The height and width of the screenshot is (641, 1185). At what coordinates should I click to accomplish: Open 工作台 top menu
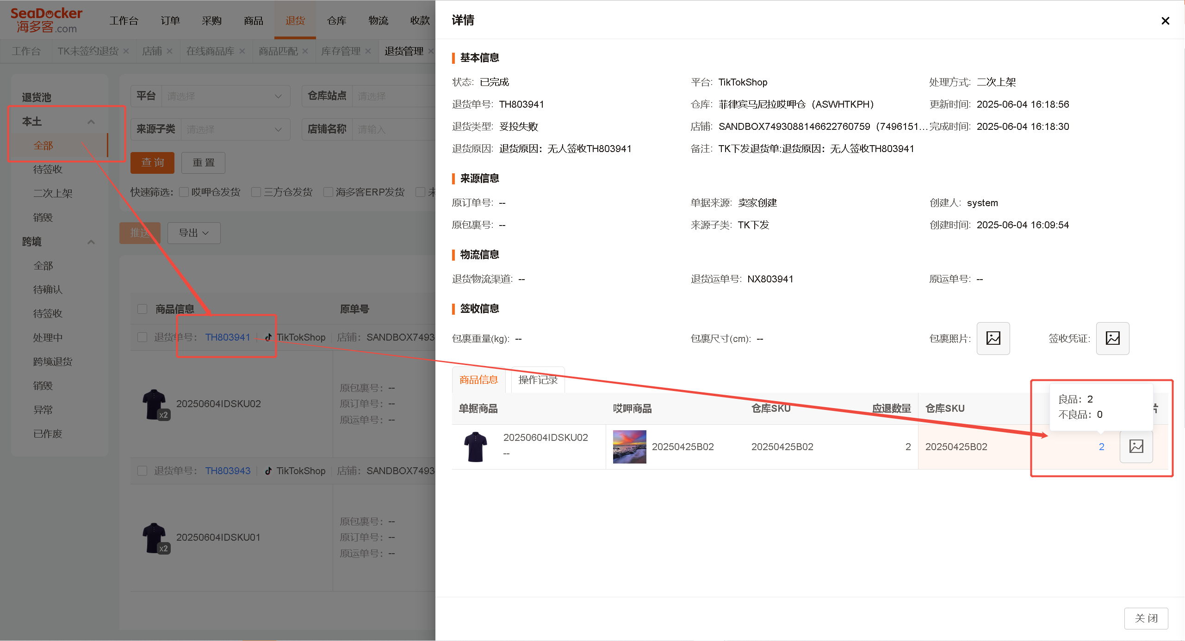[124, 21]
